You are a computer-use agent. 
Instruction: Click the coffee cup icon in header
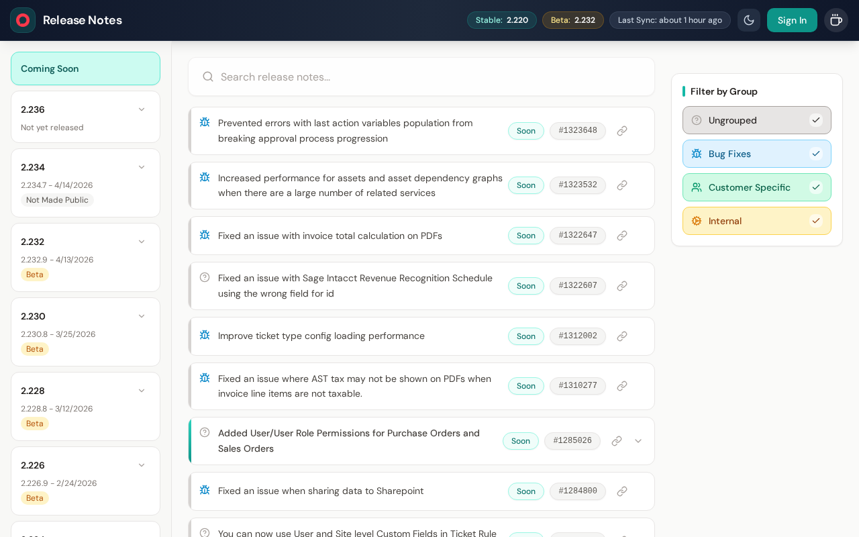836,20
